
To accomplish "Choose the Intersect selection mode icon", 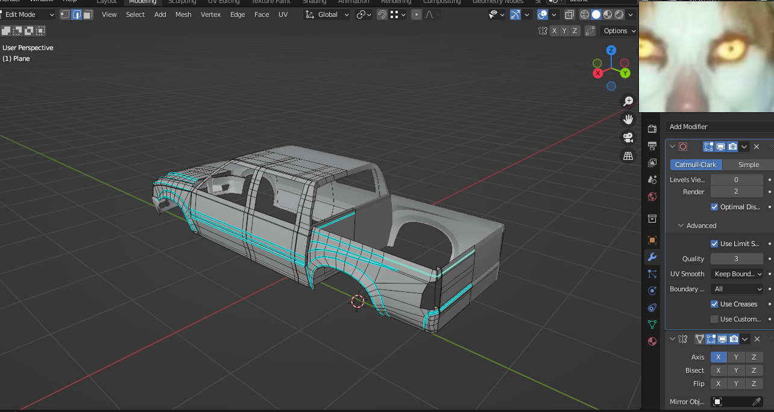I will [40, 31].
